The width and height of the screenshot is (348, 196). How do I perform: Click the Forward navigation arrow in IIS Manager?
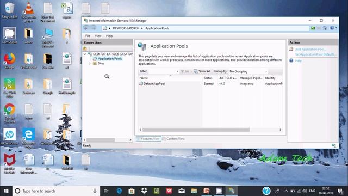94,28
